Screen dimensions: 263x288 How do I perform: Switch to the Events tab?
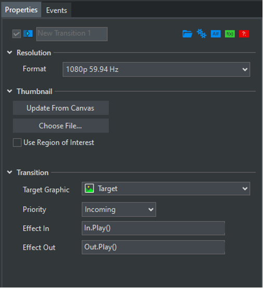point(56,10)
